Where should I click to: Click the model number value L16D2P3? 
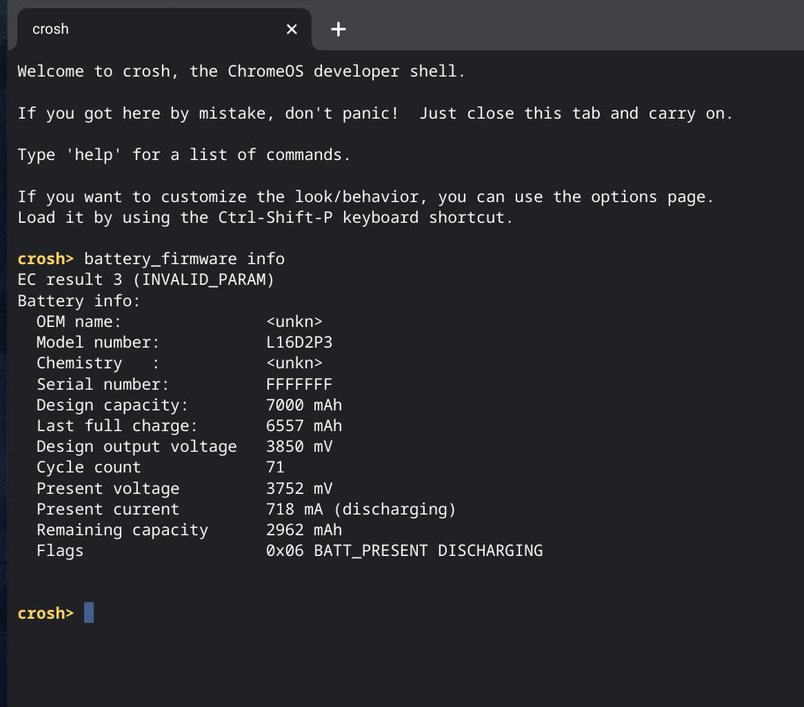coord(299,342)
